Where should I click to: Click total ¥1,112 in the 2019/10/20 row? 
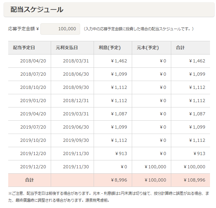(197, 140)
